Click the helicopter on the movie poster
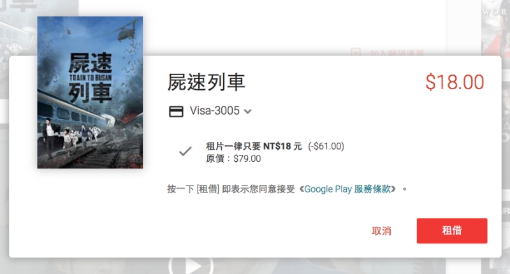510x274 pixels. tap(127, 30)
